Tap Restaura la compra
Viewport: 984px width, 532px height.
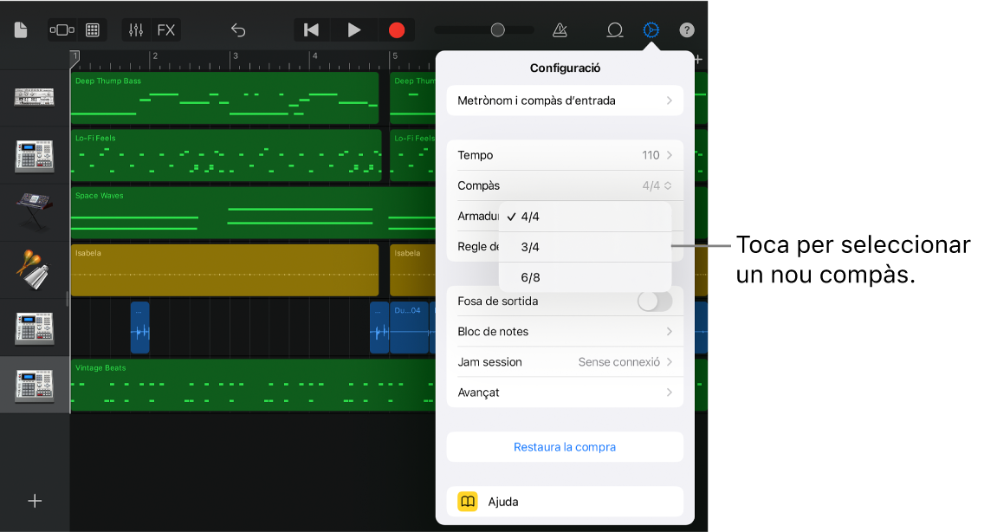565,446
